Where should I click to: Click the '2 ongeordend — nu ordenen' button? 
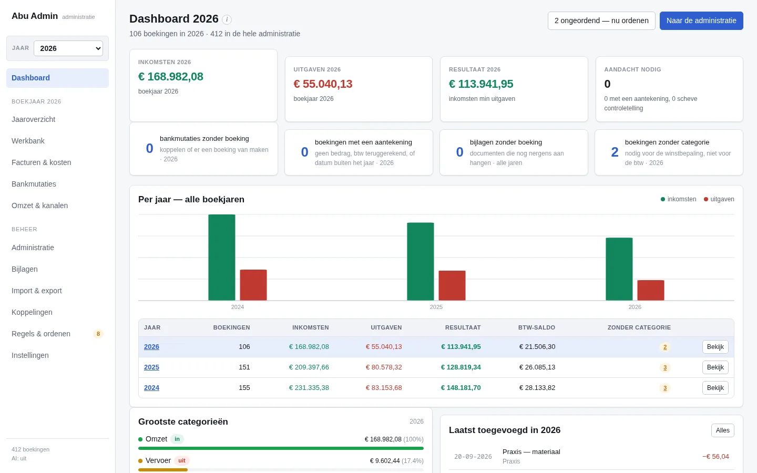[601, 20]
